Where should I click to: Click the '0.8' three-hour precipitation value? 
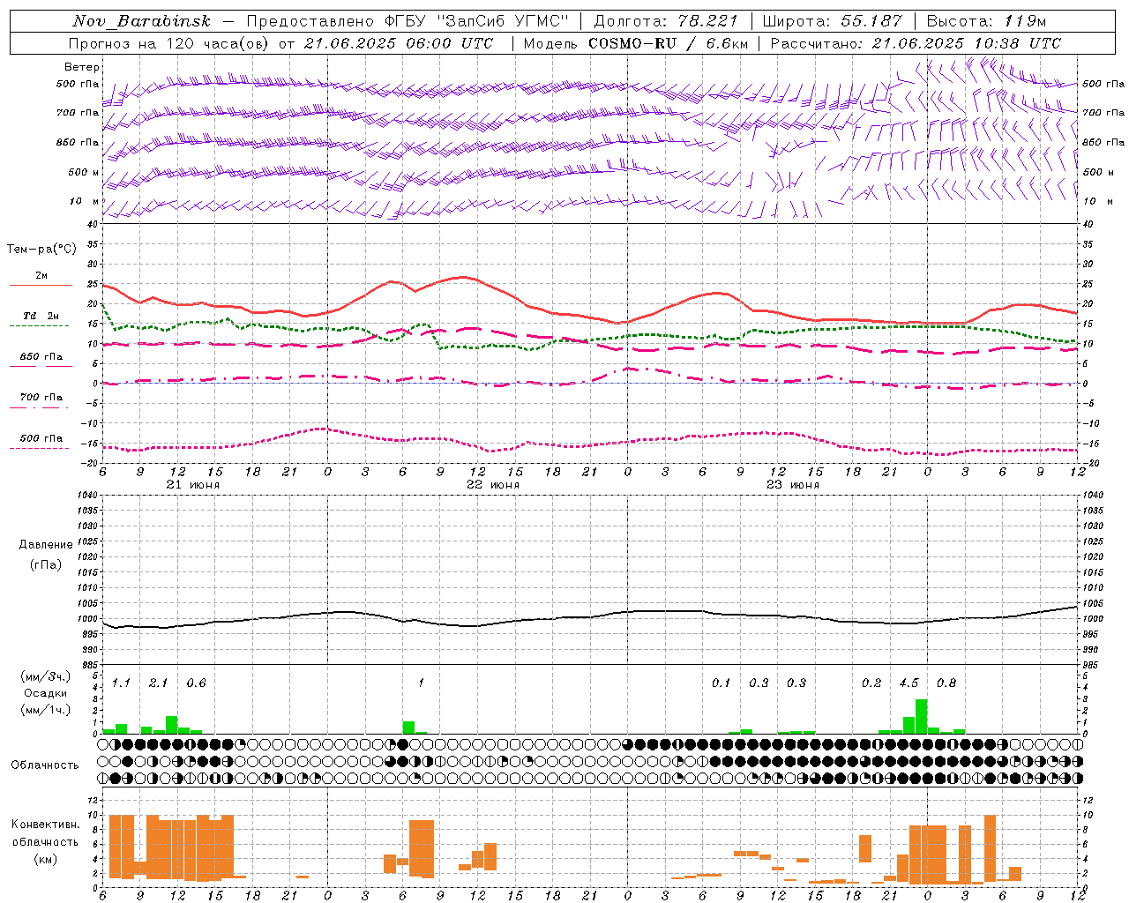(x=946, y=683)
